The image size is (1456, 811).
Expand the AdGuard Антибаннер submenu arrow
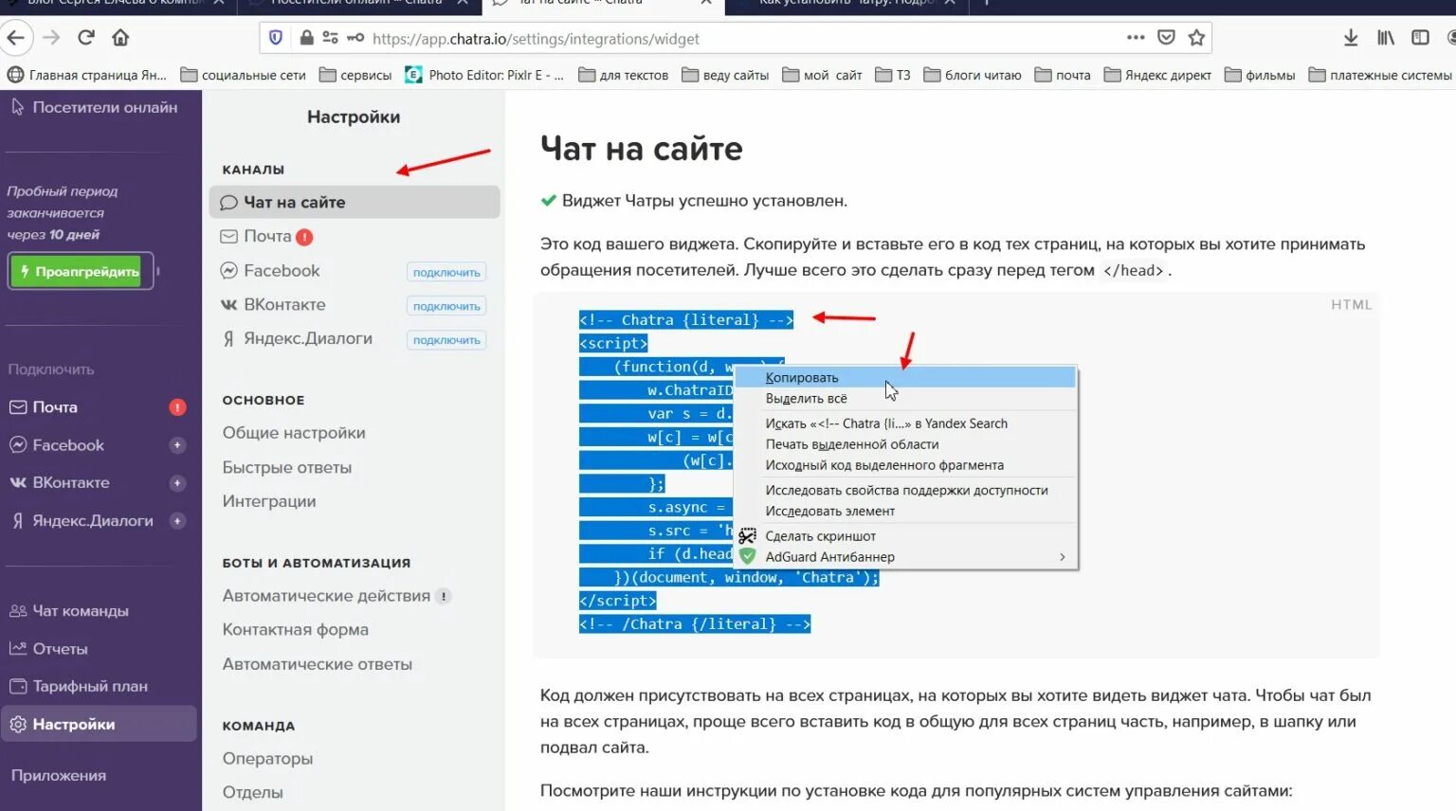(1062, 557)
